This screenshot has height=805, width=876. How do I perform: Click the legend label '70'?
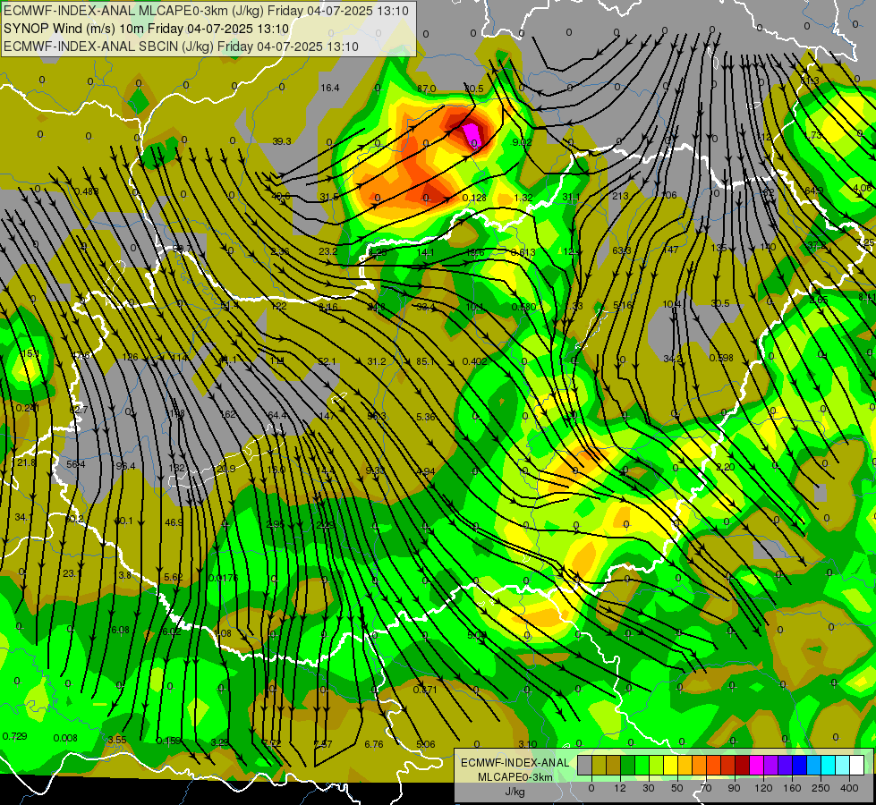706,788
